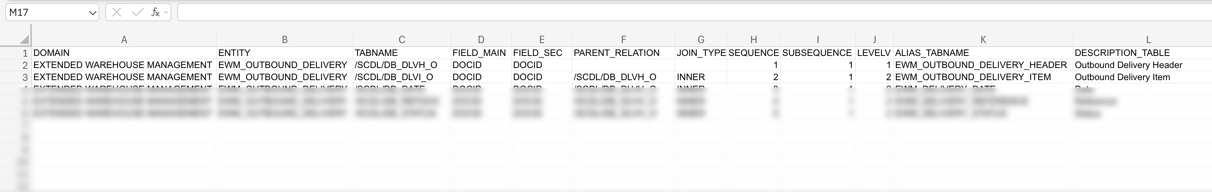Viewport: 1212px width, 192px height.
Task: Select column K header
Action: click(983, 40)
